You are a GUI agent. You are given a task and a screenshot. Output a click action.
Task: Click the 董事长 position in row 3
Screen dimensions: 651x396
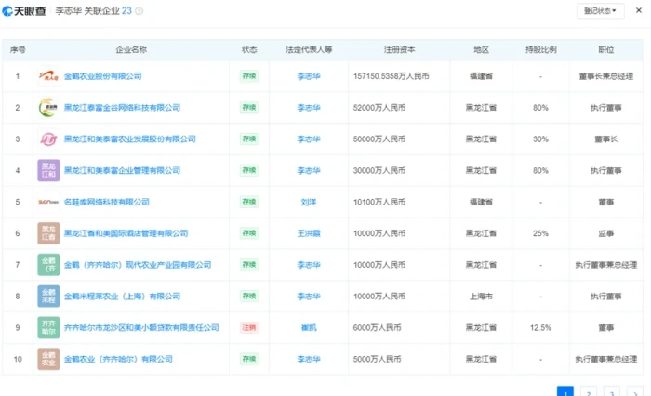pyautogui.click(x=606, y=139)
